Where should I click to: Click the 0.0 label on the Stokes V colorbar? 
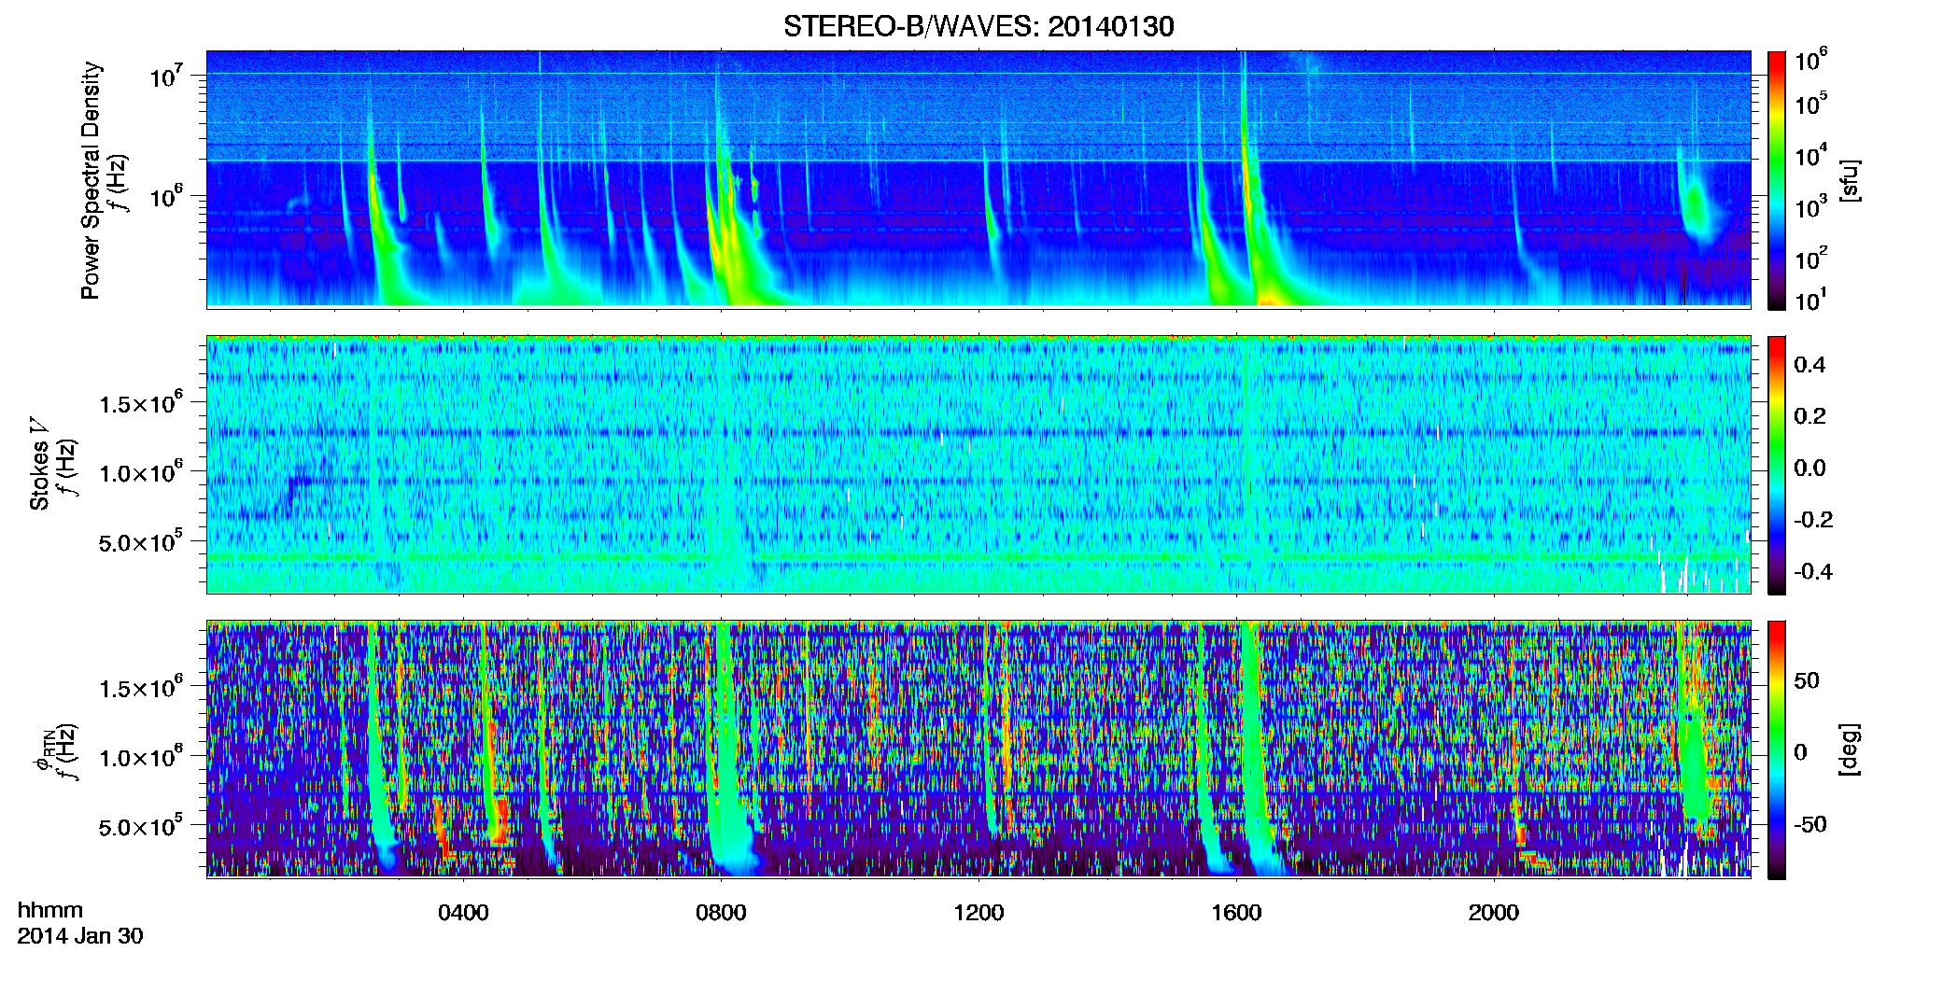point(1809,468)
